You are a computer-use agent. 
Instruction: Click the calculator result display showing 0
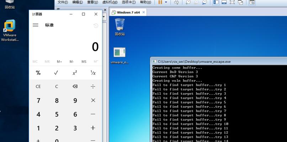click(95, 47)
